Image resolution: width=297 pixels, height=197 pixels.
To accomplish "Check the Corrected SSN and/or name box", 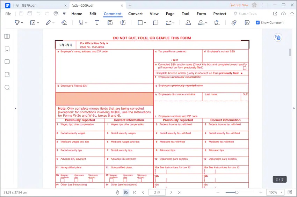I will pos(245,68).
